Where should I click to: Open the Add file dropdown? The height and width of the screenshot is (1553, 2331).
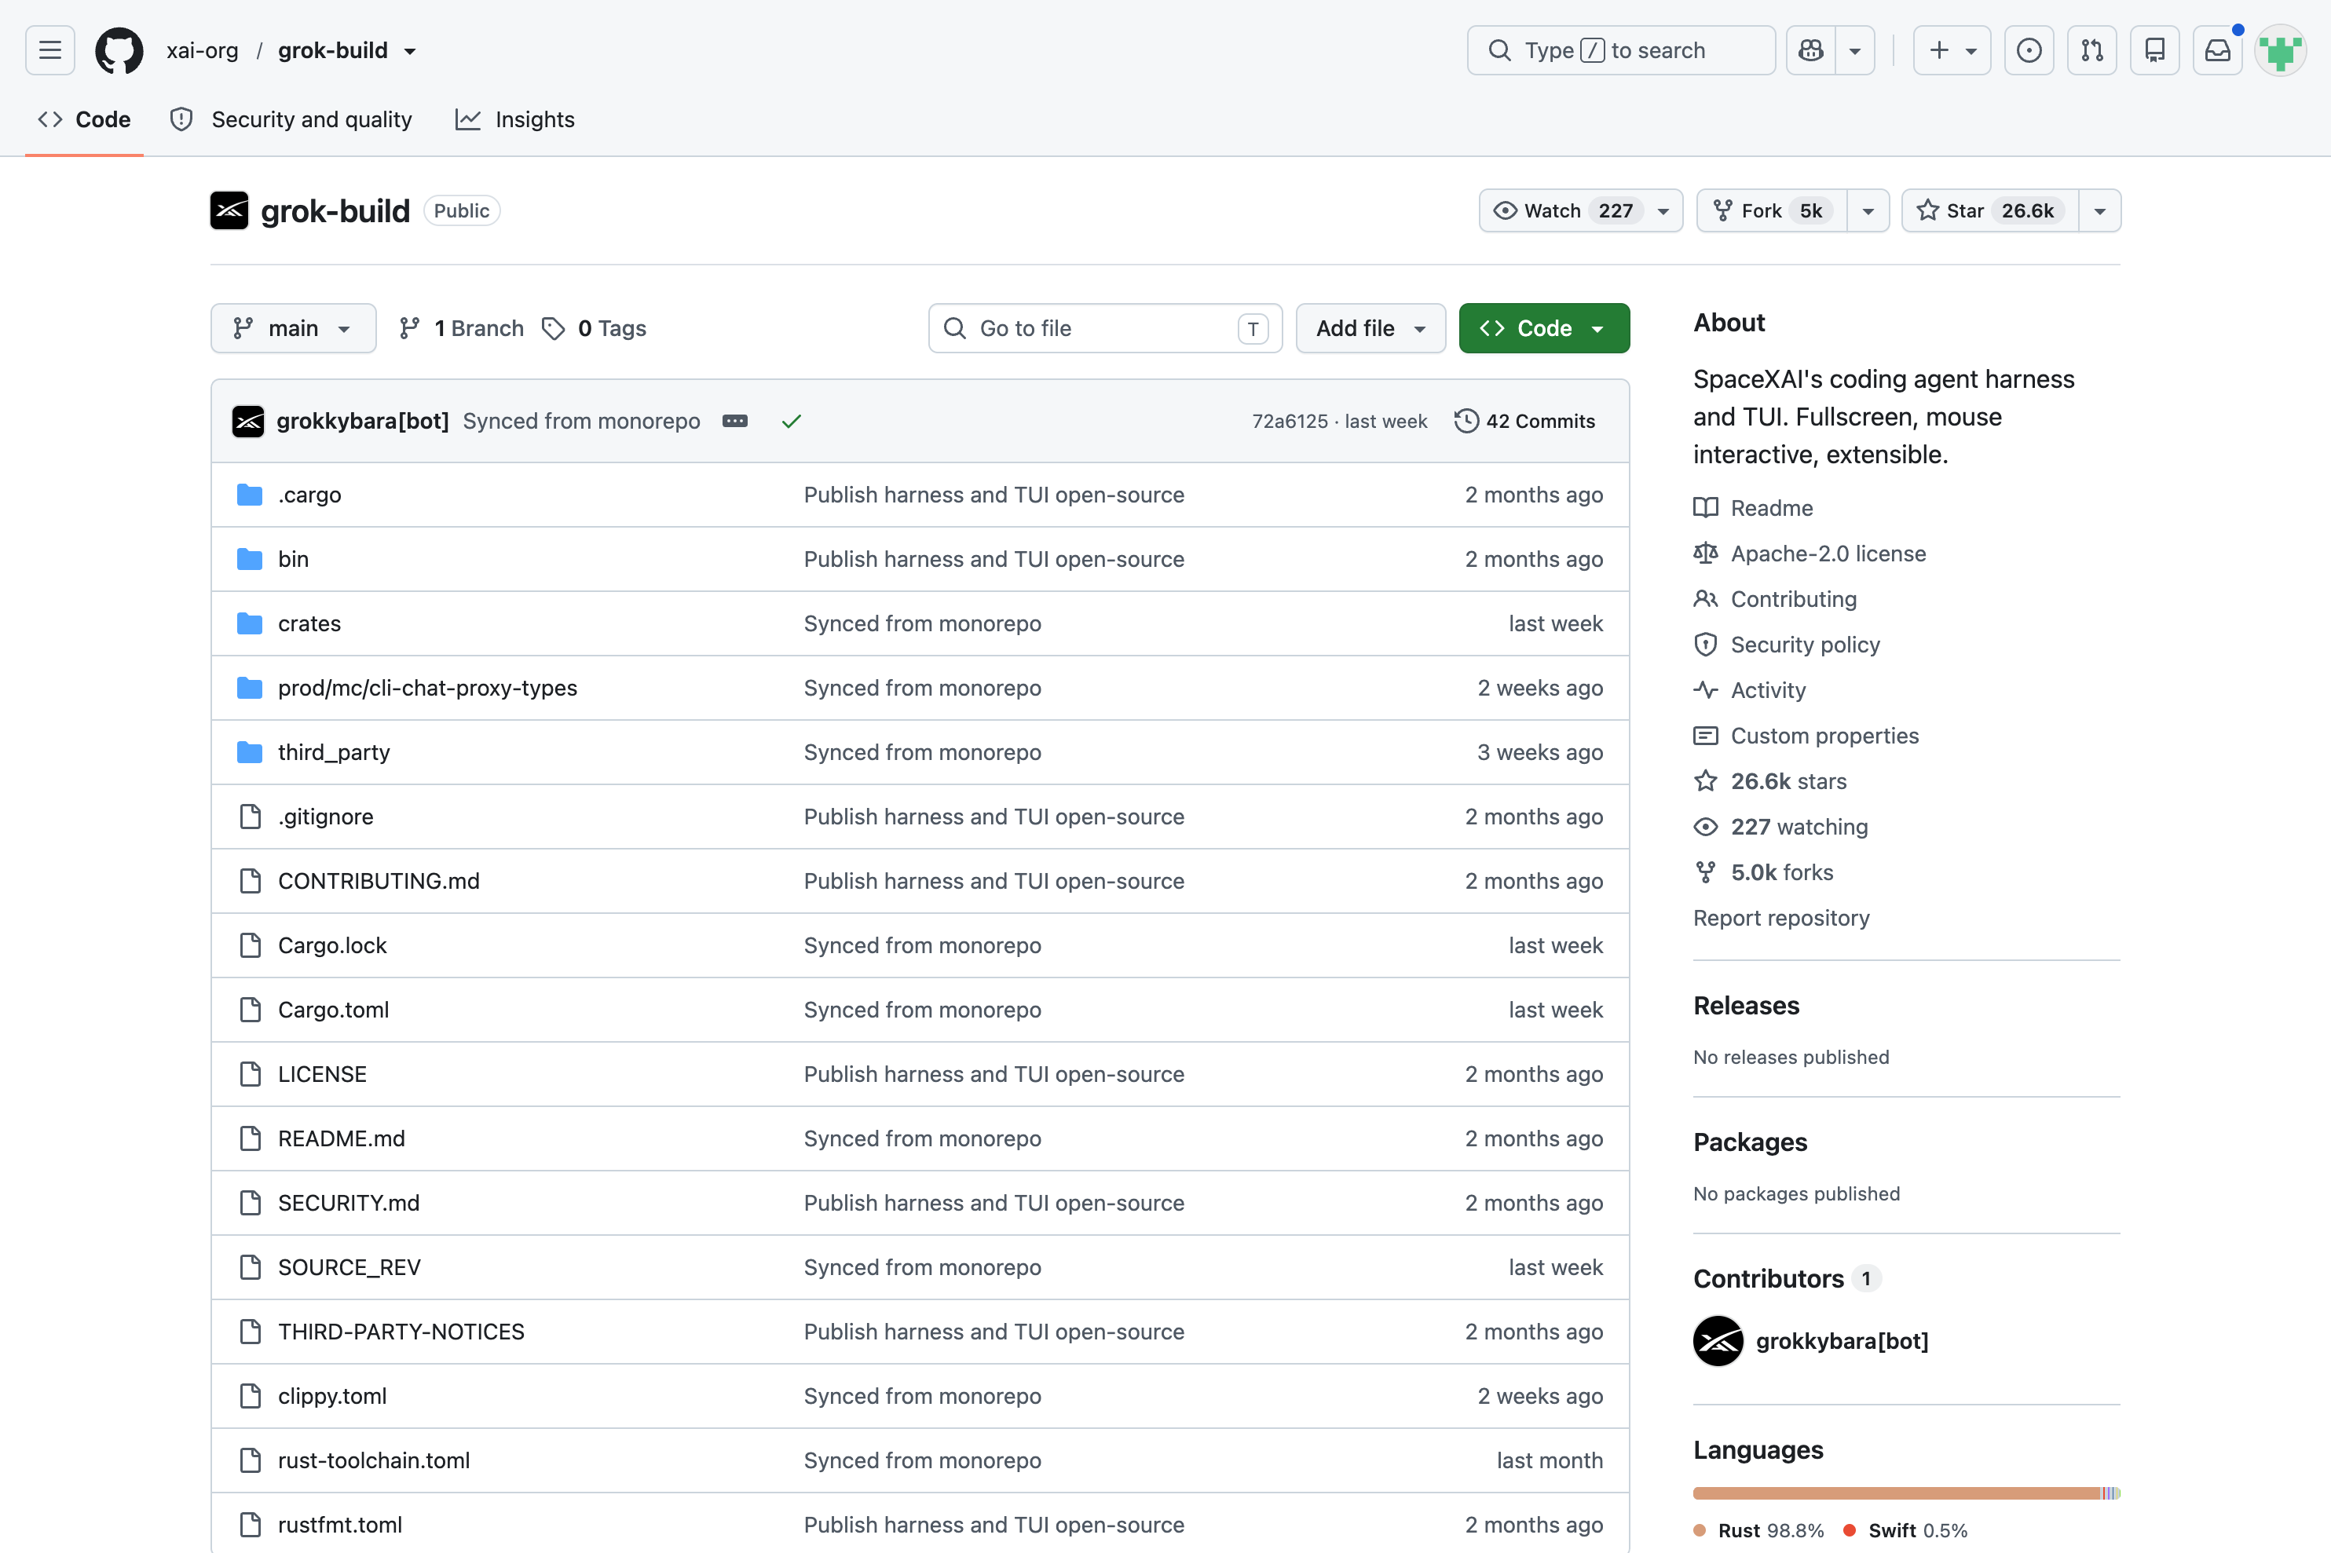pos(1370,328)
